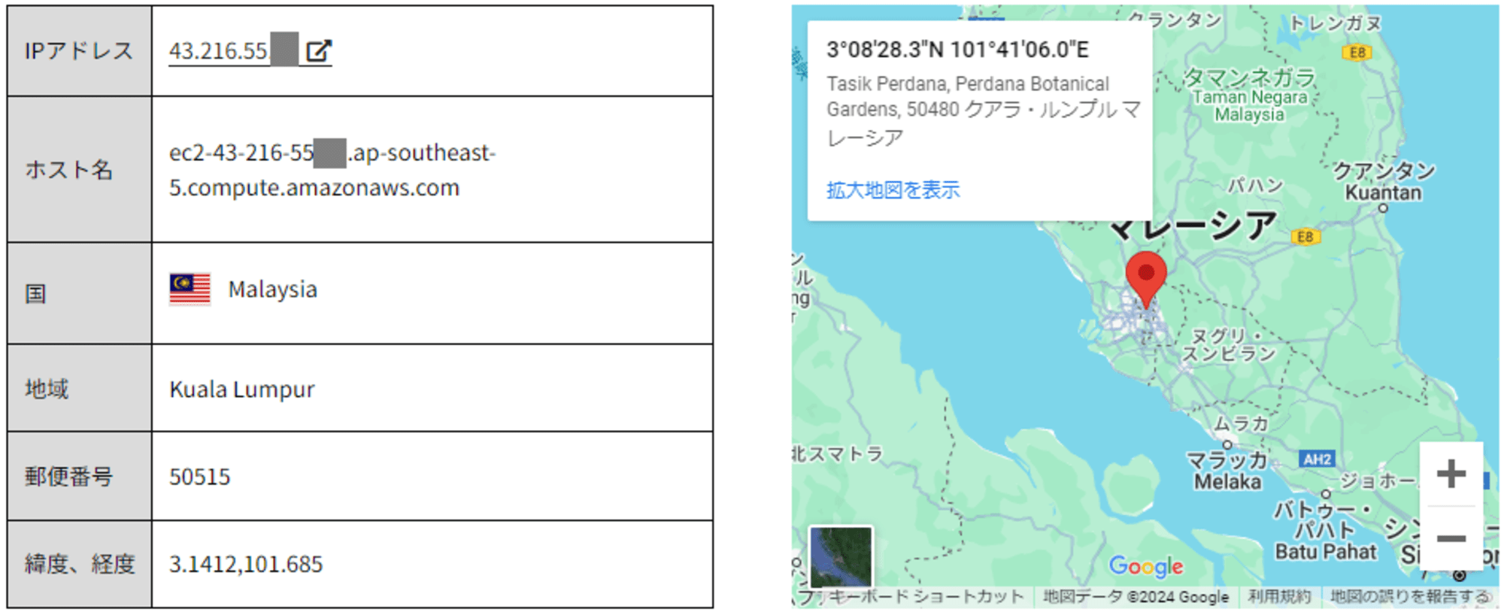Viewport: 1504px width, 615px height.
Task: Click the E8 road badge near トレンガヌ
Action: point(1357,53)
